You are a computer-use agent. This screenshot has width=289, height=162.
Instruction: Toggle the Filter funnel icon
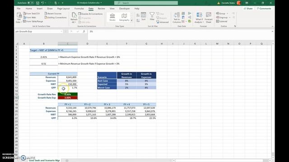click(152, 16)
